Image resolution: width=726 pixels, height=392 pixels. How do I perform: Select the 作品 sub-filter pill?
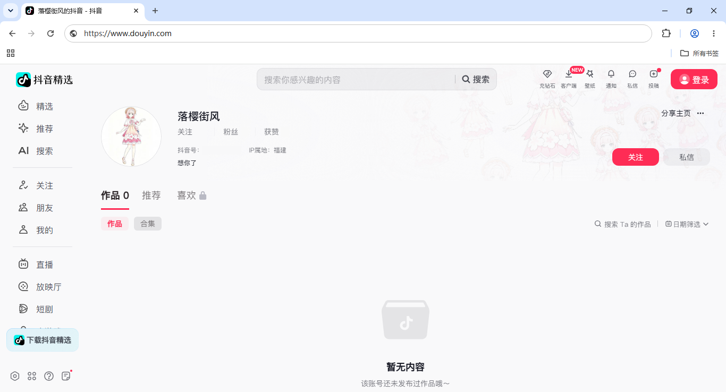pos(115,224)
